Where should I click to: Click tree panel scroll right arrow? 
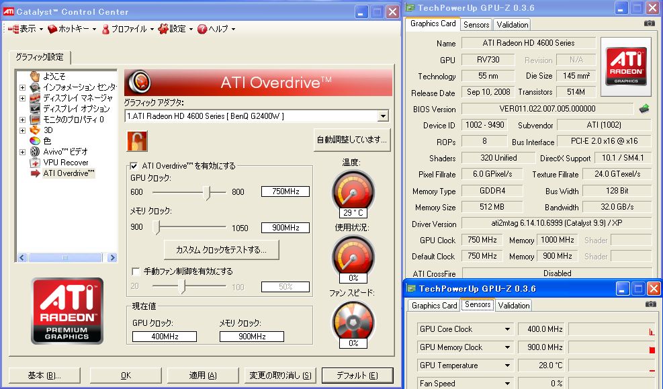tap(112, 257)
